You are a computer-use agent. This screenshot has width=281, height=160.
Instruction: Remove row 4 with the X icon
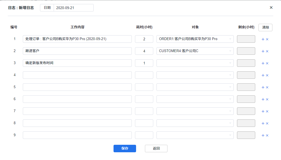pyautogui.click(x=267, y=75)
